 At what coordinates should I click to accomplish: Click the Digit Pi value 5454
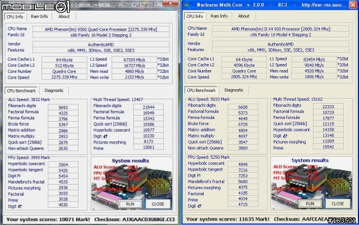(x=63, y=176)
